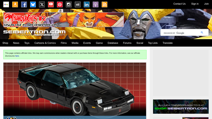Open the Social menu
212x119 pixels.
(x=140, y=43)
